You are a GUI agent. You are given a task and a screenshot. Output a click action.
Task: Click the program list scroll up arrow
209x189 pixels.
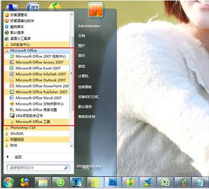coord(71,15)
